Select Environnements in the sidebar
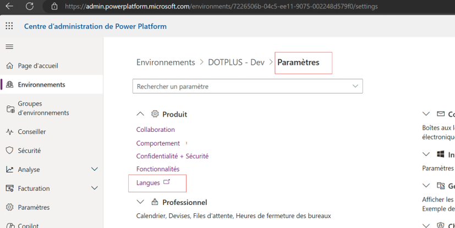Image resolution: width=455 pixels, height=228 pixels. (x=41, y=85)
